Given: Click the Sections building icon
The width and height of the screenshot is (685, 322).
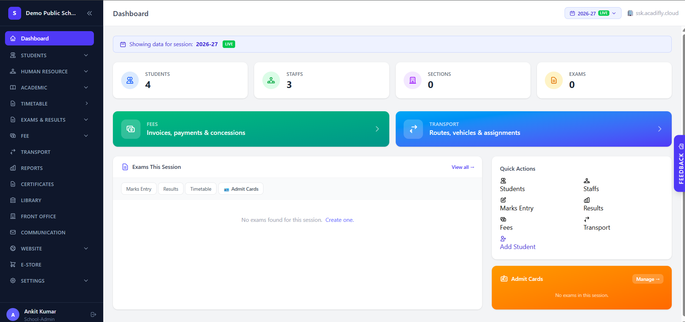Looking at the screenshot, I should click(x=413, y=80).
